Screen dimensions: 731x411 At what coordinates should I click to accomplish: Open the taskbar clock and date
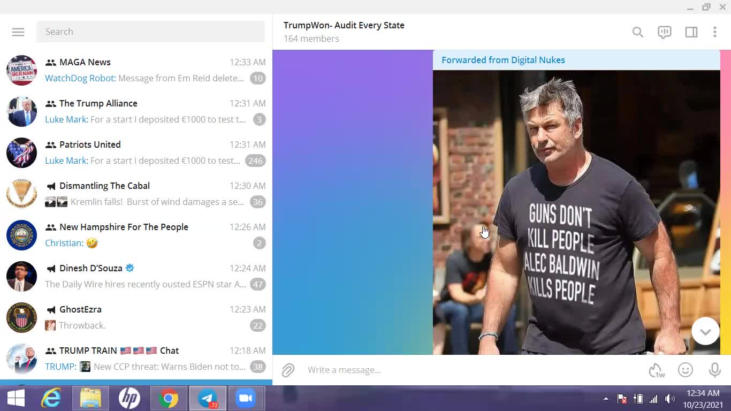(703, 399)
